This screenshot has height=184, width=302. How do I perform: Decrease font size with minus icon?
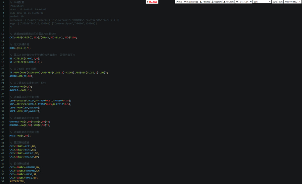[x=251, y=2]
